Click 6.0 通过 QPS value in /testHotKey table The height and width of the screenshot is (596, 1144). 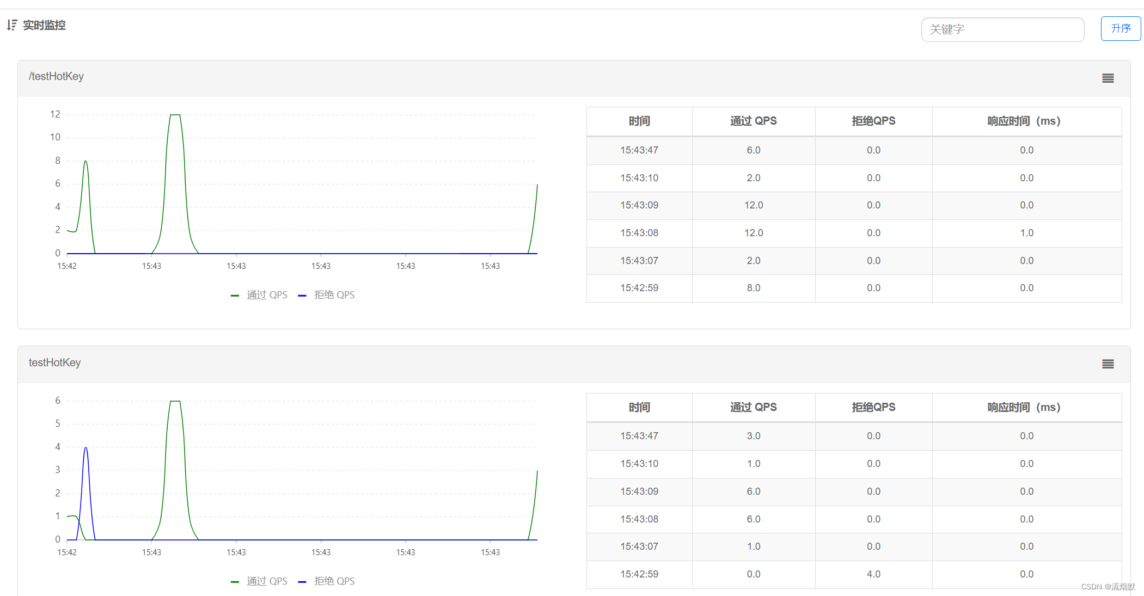[x=754, y=150]
